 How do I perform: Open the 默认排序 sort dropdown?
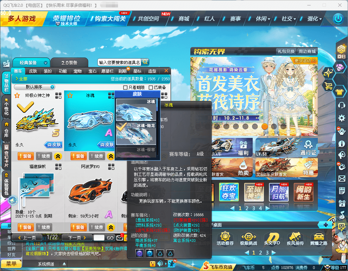pos(35,87)
